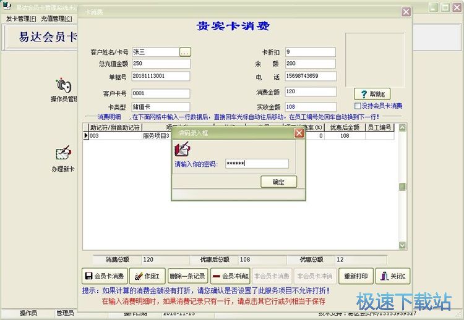
Task: Open the 发卡管理 menu
Action: [21, 19]
